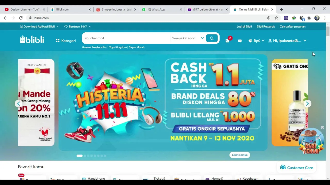Go to next banner slide arrow
This screenshot has width=330, height=185.
307,104
